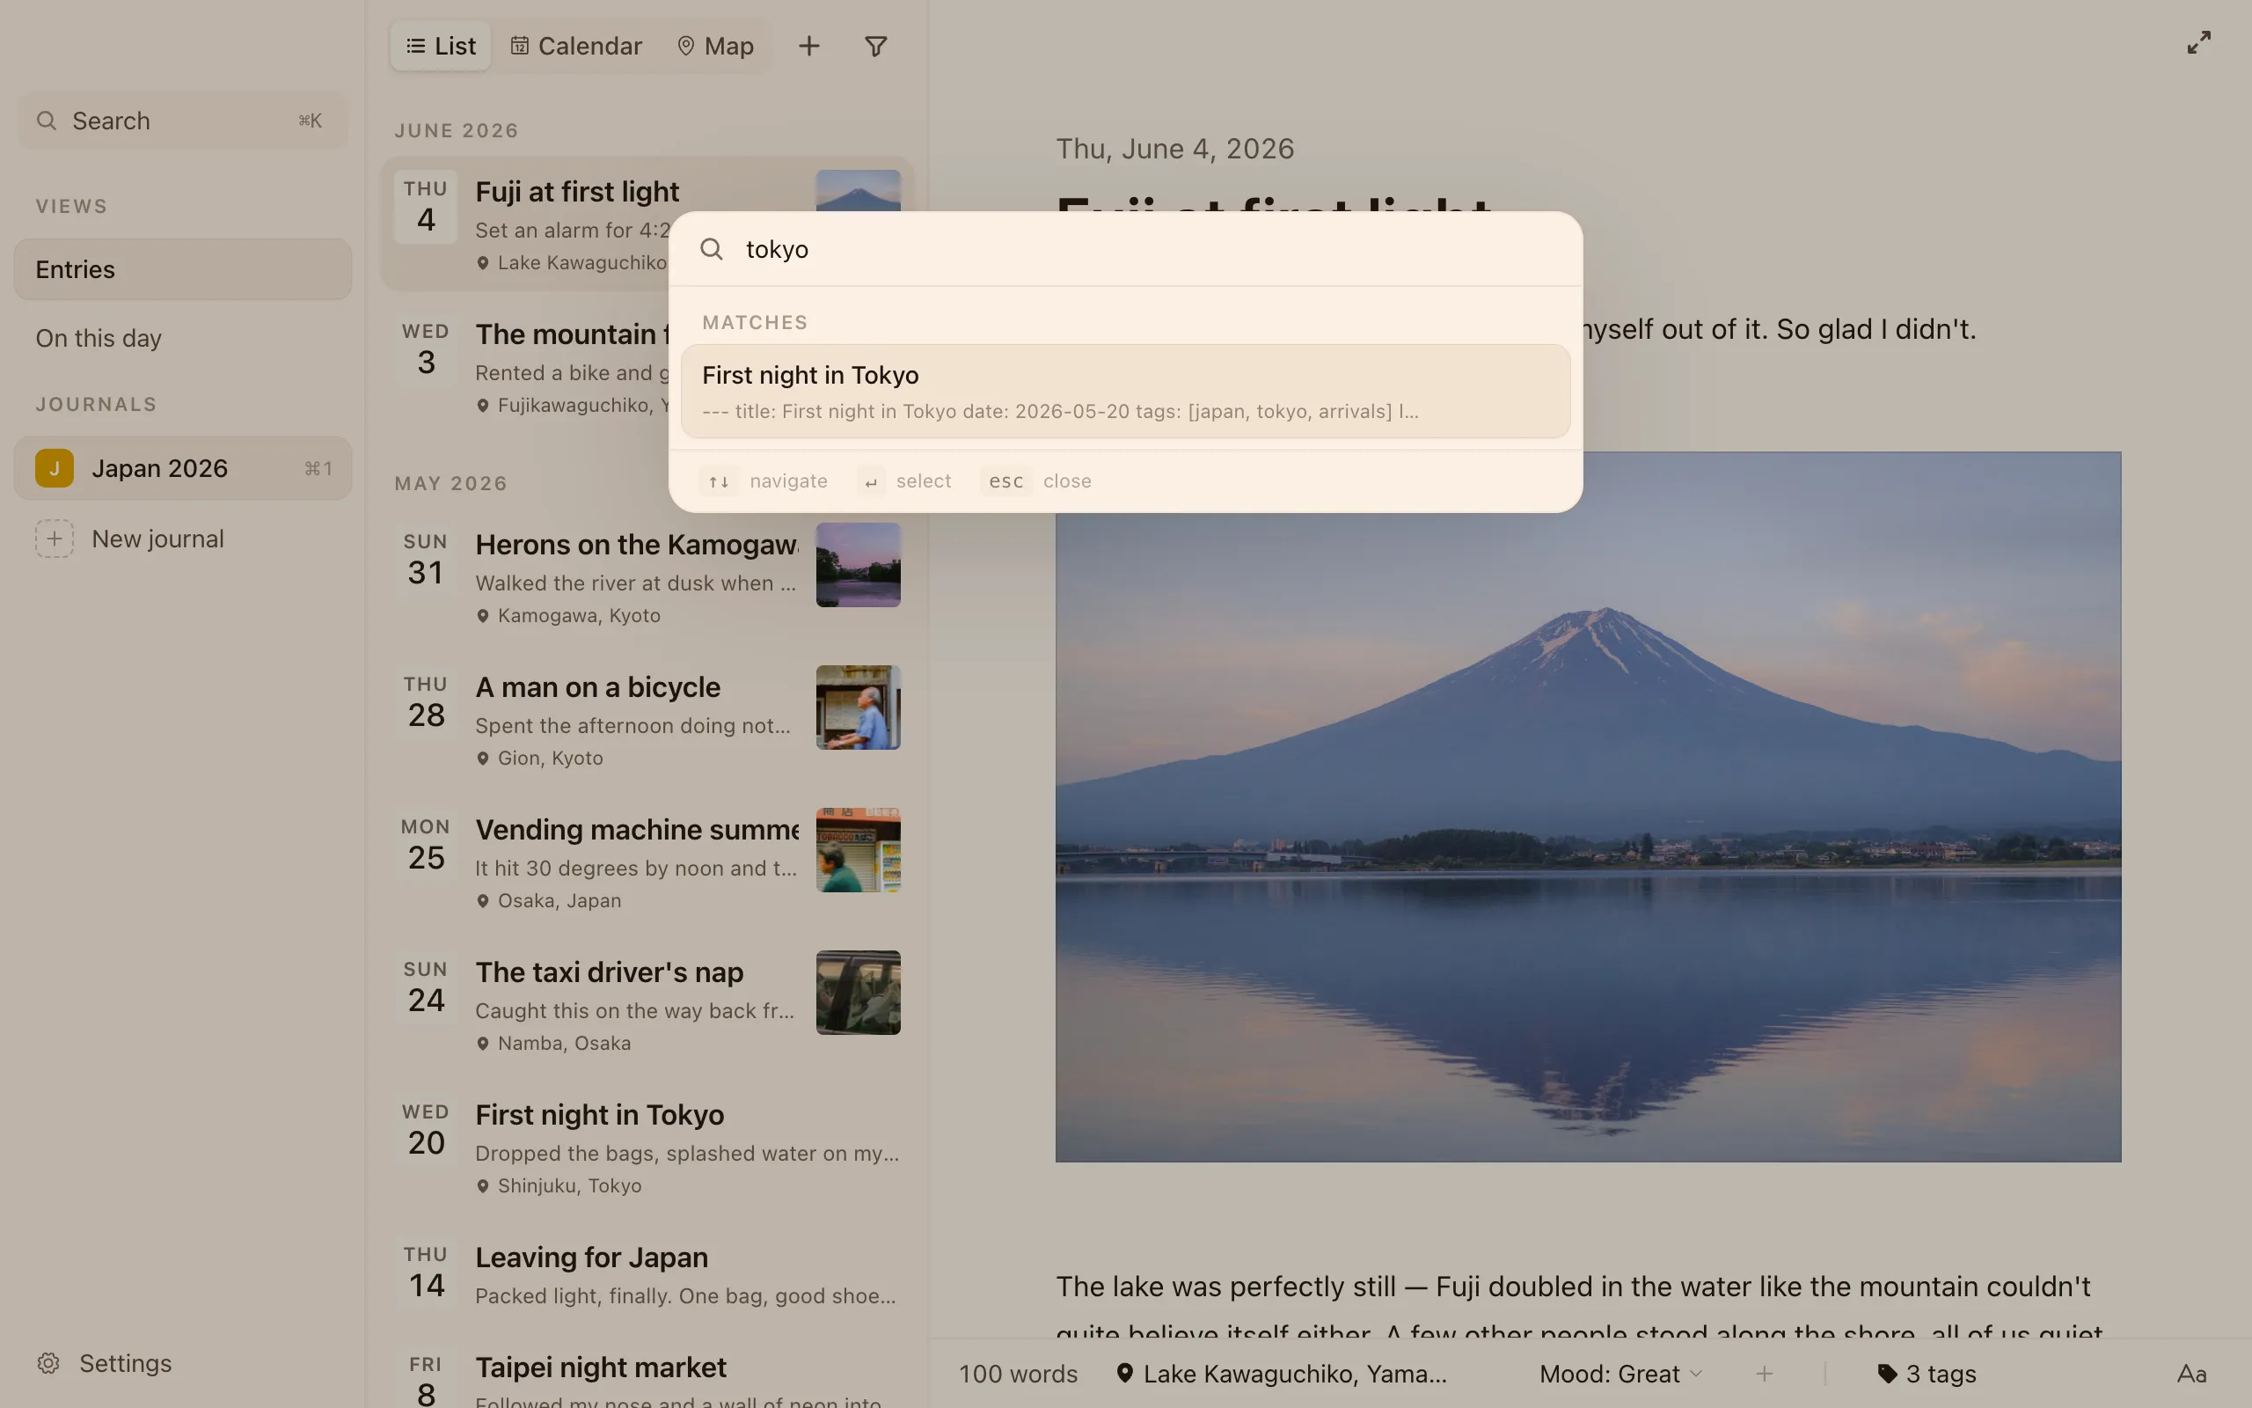Switch to the List view tab
This screenshot has height=1408, width=2252.
441,46
